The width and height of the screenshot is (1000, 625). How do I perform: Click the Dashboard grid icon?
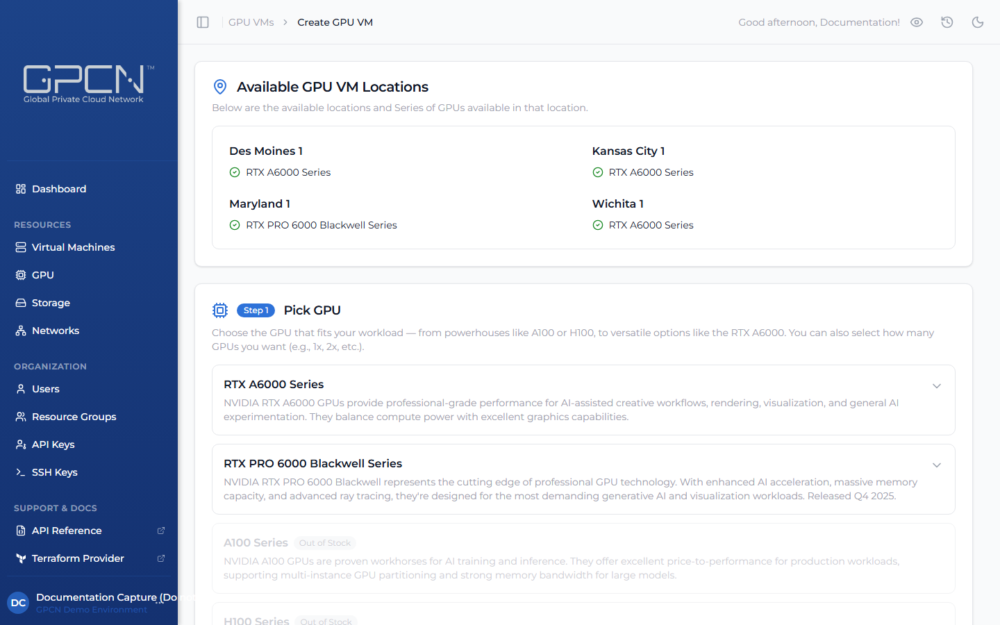click(21, 189)
